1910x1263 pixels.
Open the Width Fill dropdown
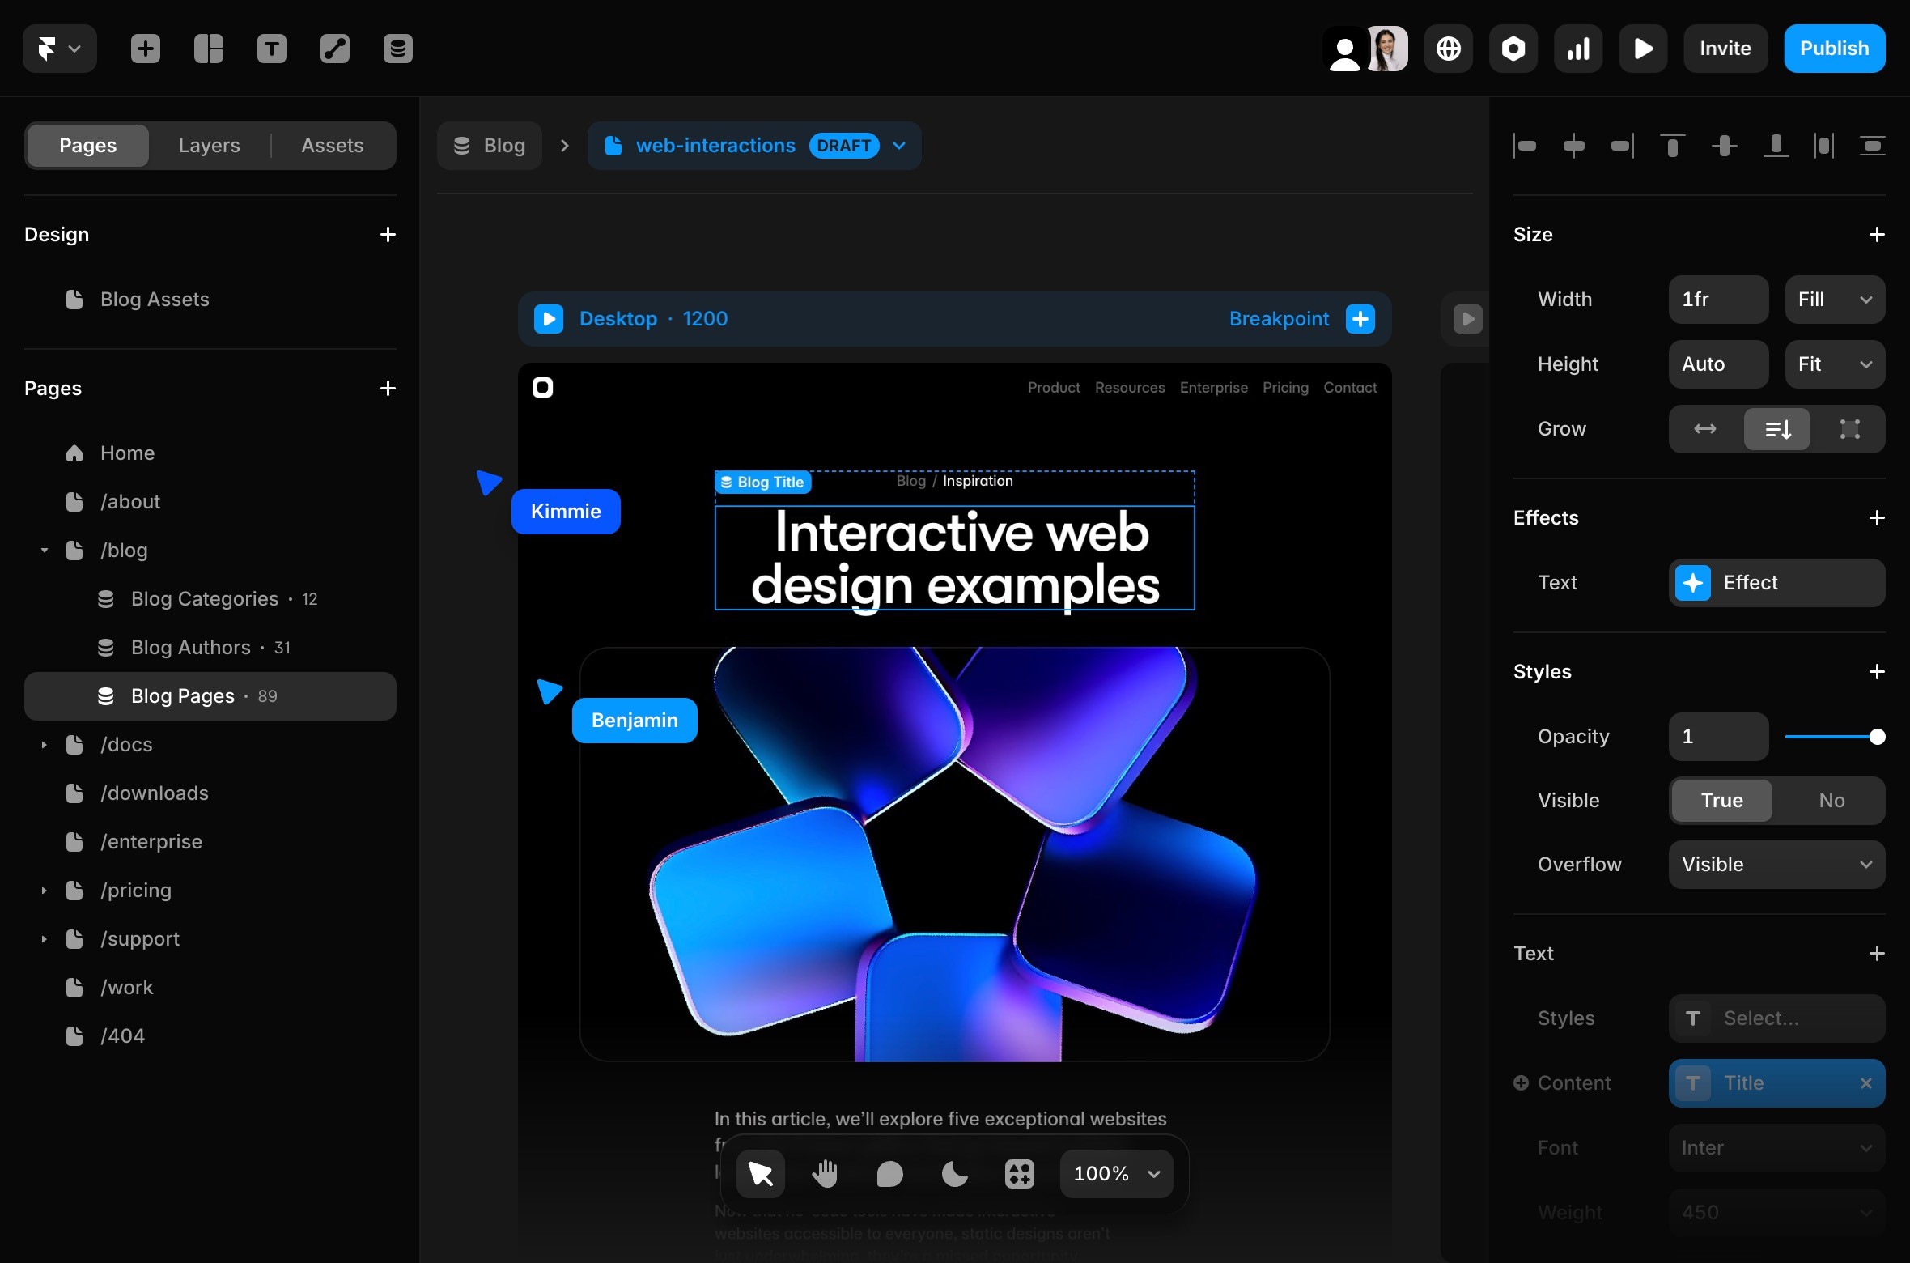tap(1834, 299)
